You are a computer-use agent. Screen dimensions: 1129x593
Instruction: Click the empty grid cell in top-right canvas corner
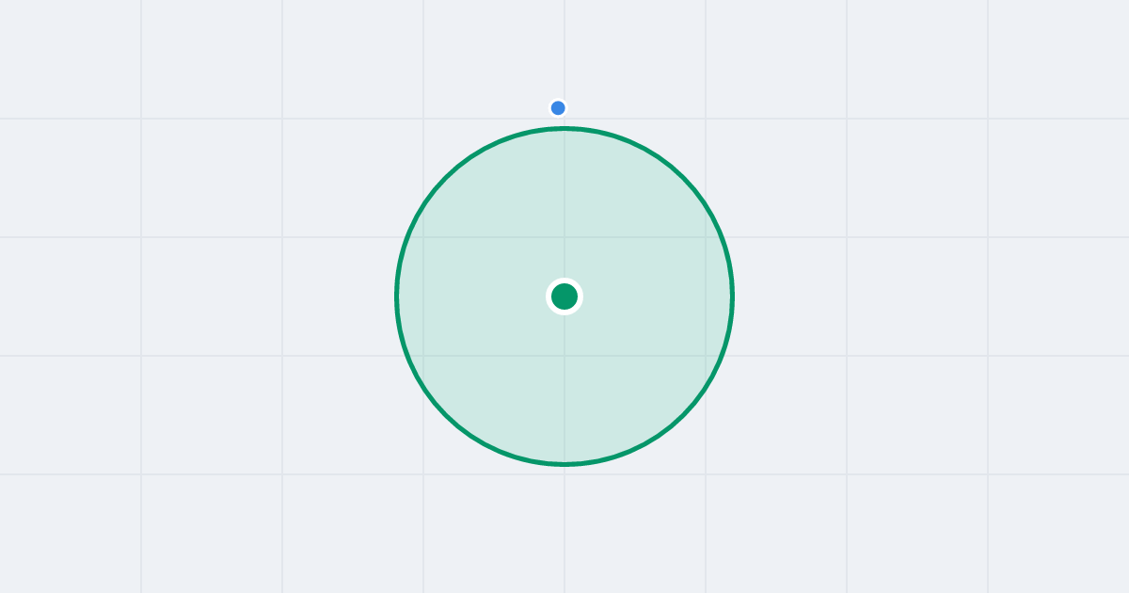tap(1058, 59)
